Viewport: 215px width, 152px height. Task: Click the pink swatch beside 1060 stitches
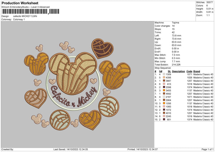coord(164,106)
